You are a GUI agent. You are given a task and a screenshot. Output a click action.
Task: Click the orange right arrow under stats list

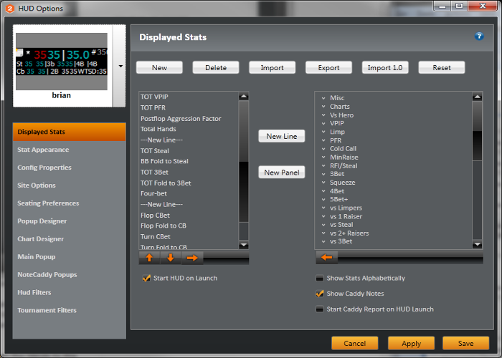193,258
